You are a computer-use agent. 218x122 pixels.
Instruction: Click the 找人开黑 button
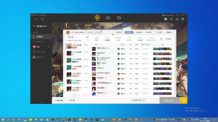pos(98,32)
